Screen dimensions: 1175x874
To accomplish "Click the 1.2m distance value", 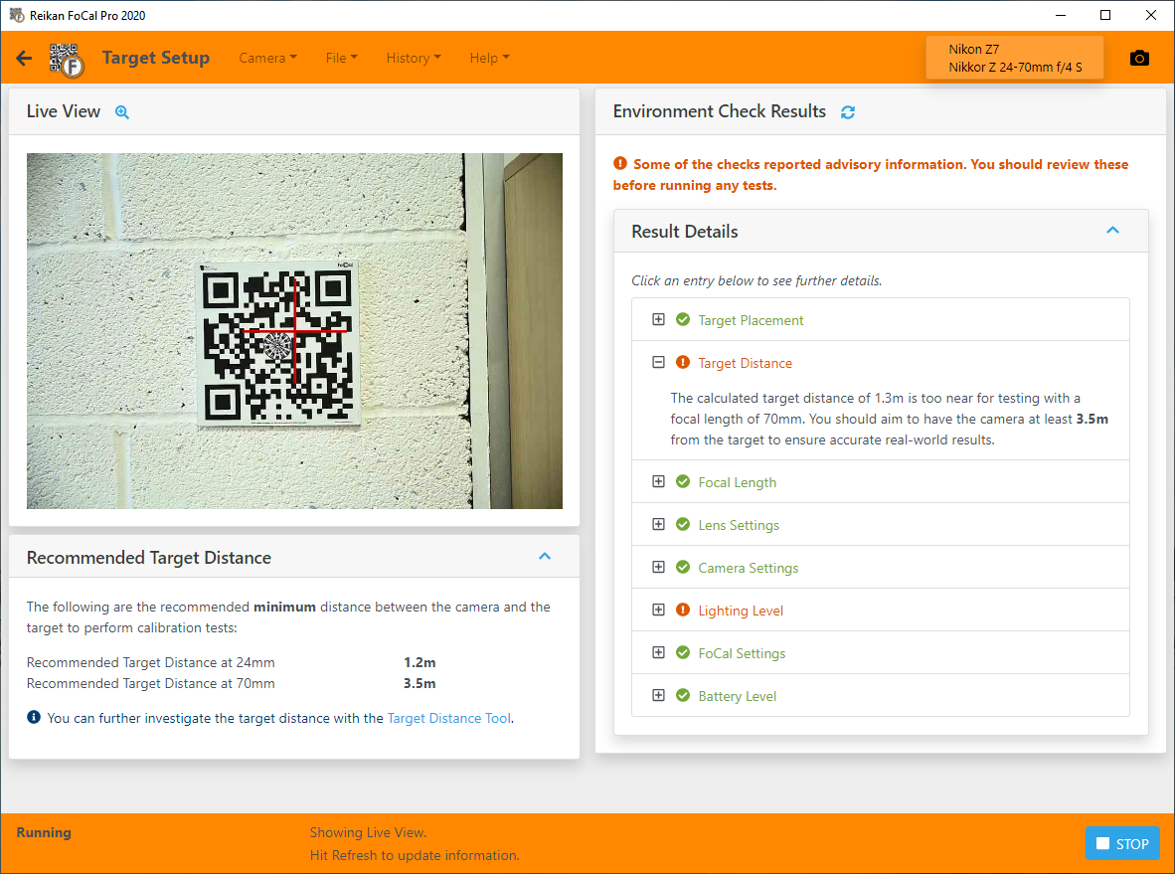I will tap(420, 662).
